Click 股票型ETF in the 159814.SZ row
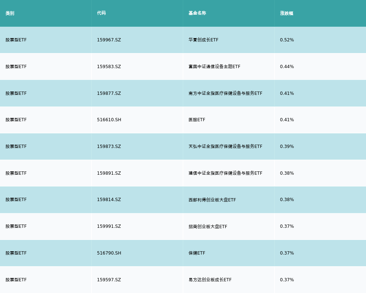Image resolution: width=366 pixels, height=293 pixels. [16, 200]
